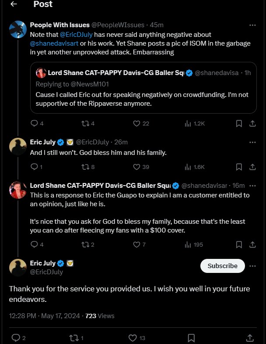Bookmark the main post at the bottom
The height and width of the screenshot is (344, 266).
pyautogui.click(x=191, y=338)
